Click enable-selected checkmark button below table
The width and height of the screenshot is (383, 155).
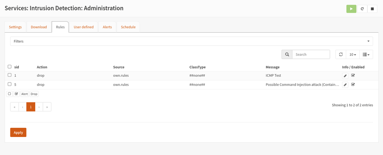pos(16,94)
